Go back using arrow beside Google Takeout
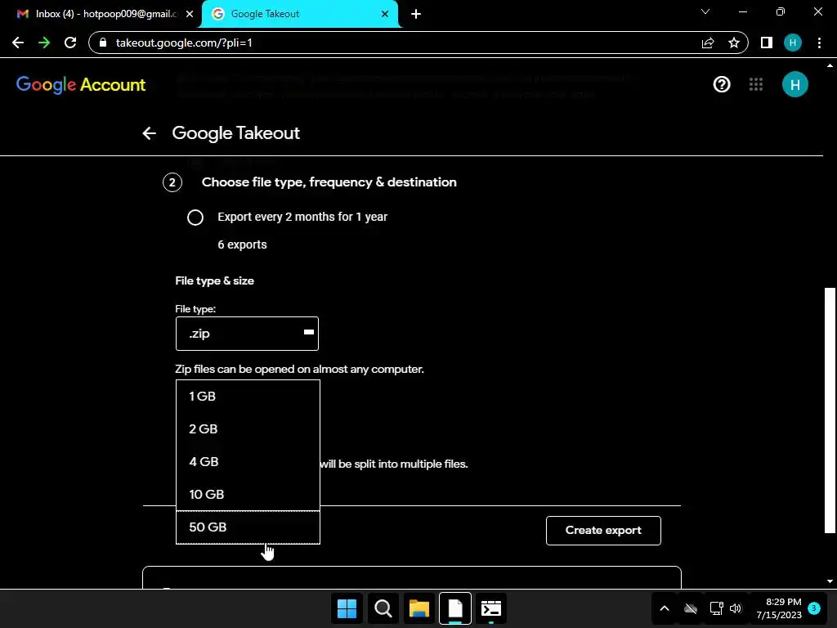This screenshot has height=628, width=837. [150, 133]
